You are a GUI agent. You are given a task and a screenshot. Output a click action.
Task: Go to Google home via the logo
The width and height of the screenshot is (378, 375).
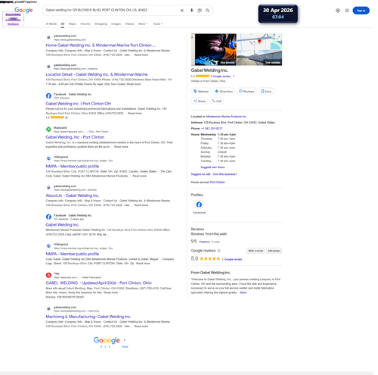[x=23, y=10]
